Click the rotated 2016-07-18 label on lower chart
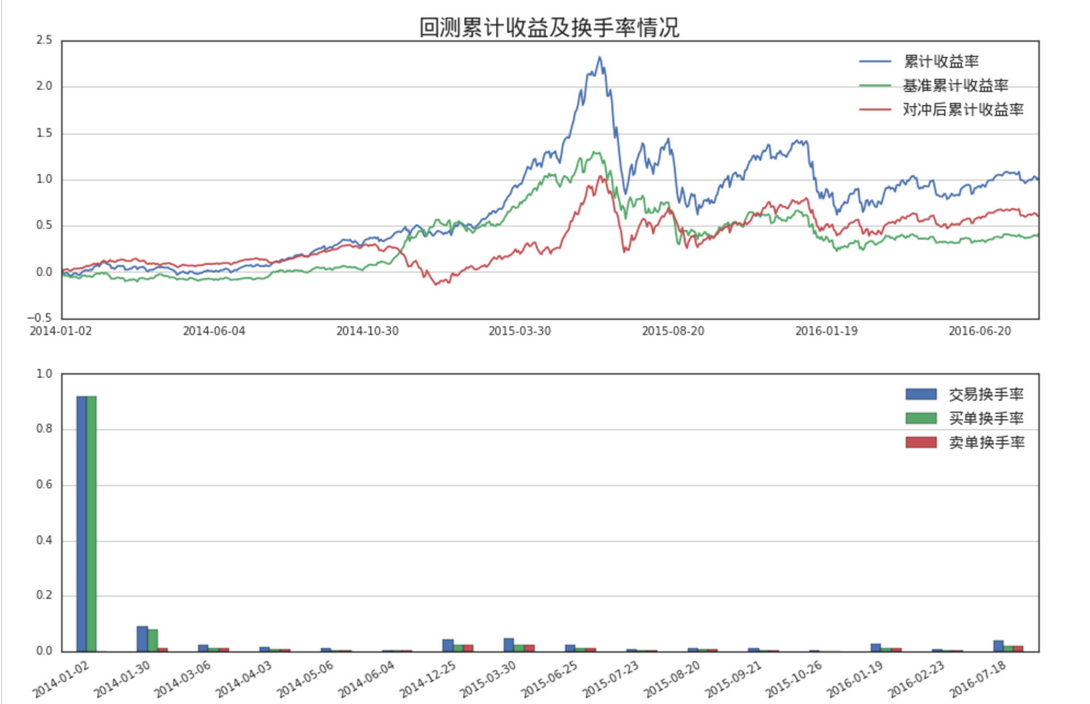Image resolution: width=1090 pixels, height=704 pixels. (x=978, y=679)
